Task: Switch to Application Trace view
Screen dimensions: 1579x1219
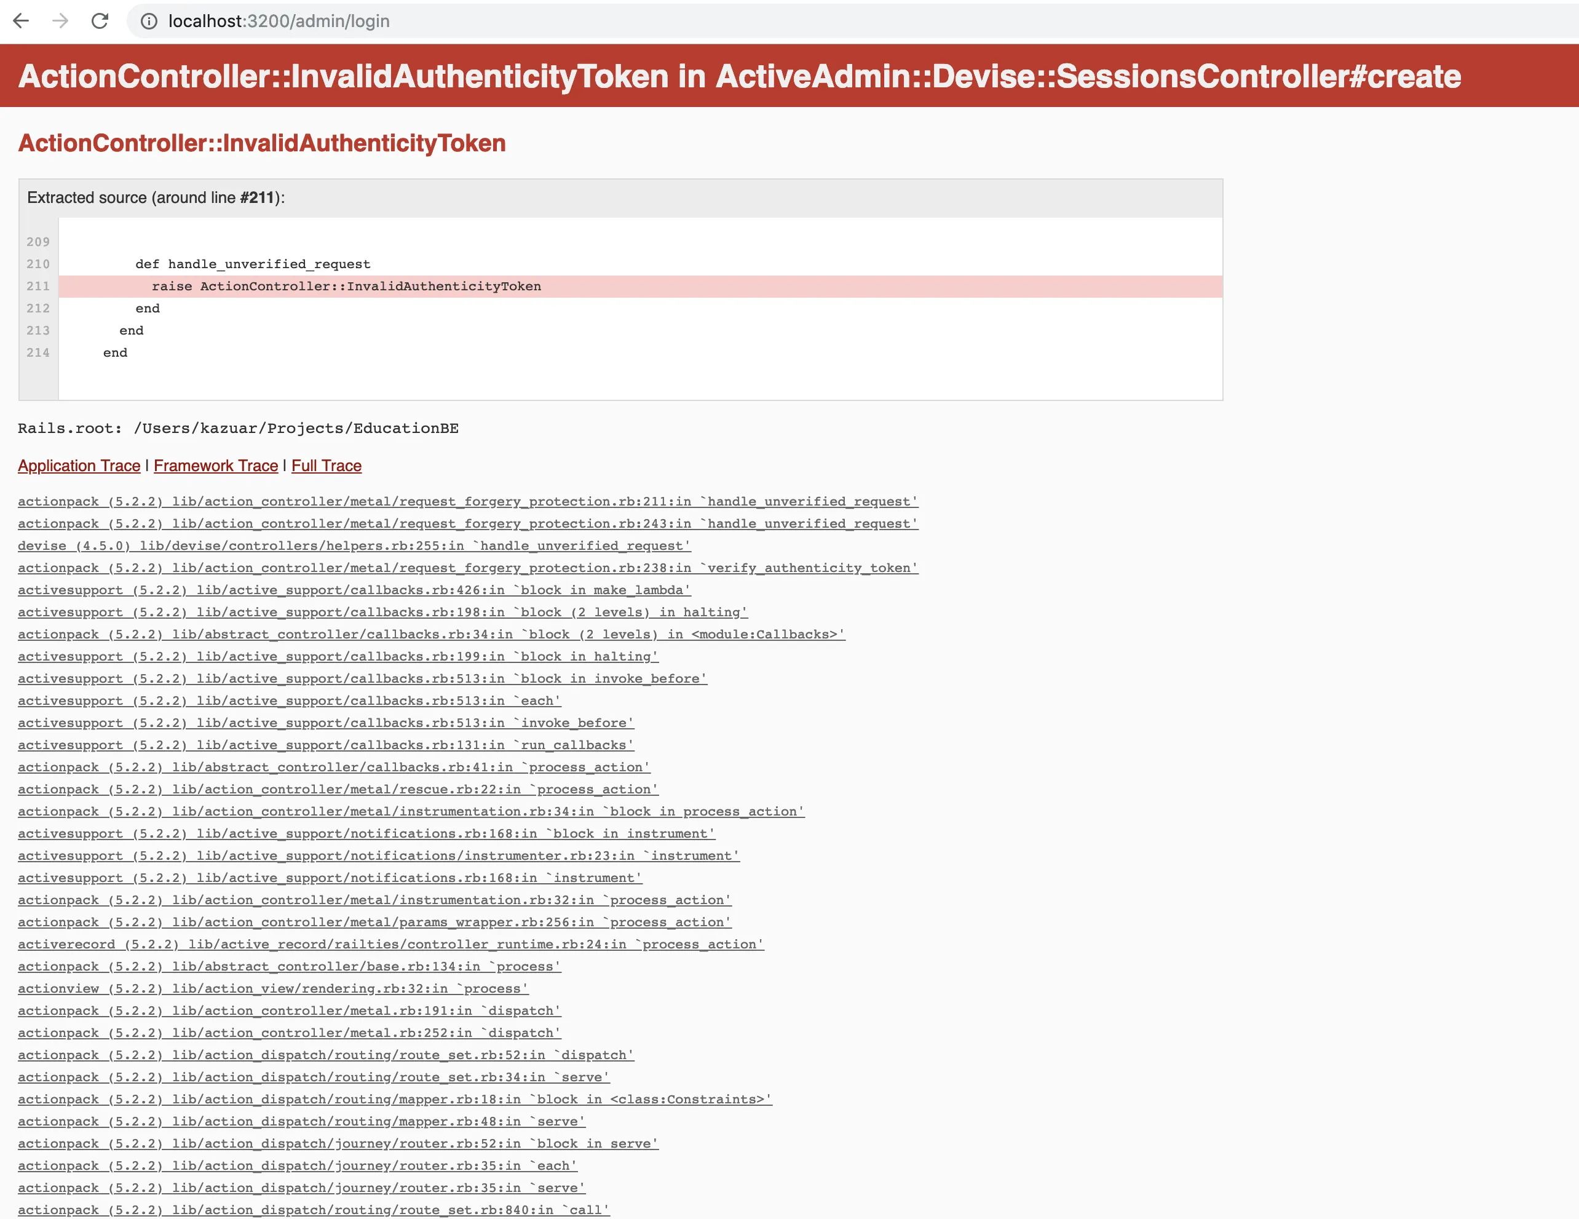Action: coord(79,466)
